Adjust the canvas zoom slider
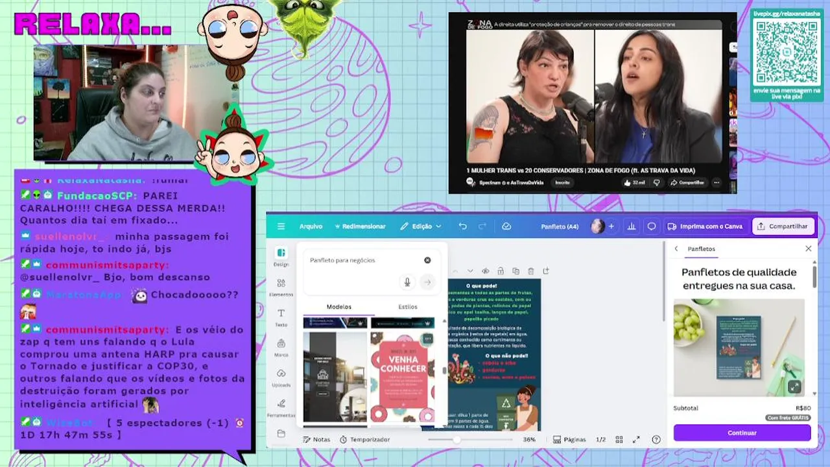 pos(456,439)
